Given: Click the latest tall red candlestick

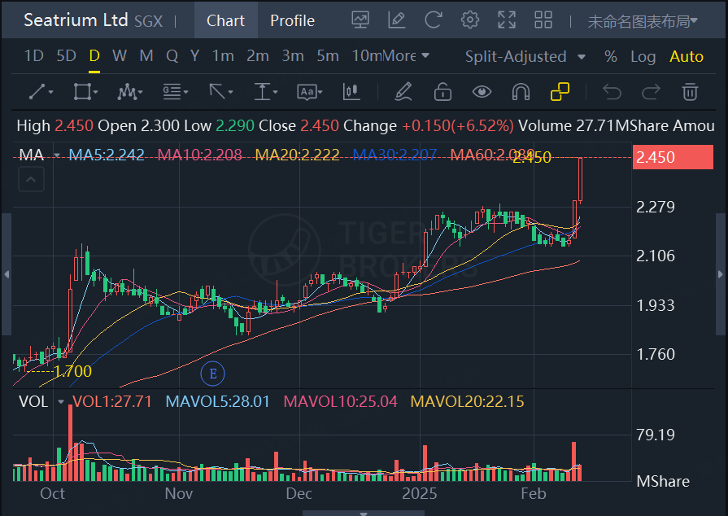Looking at the screenshot, I should click(x=580, y=180).
